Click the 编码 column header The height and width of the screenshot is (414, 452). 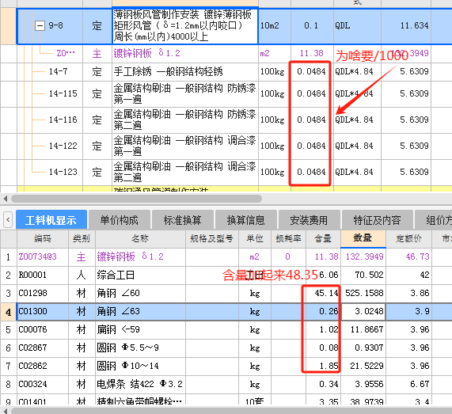tap(43, 238)
